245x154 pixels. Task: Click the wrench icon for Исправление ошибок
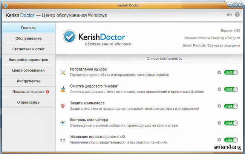pyautogui.click(x=63, y=72)
